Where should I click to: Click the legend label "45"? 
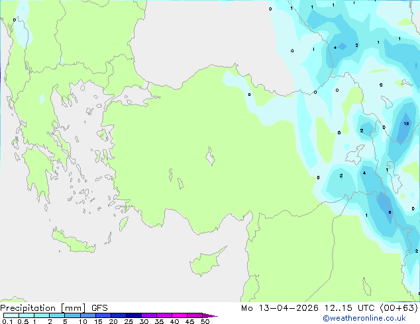[x=189, y=321]
